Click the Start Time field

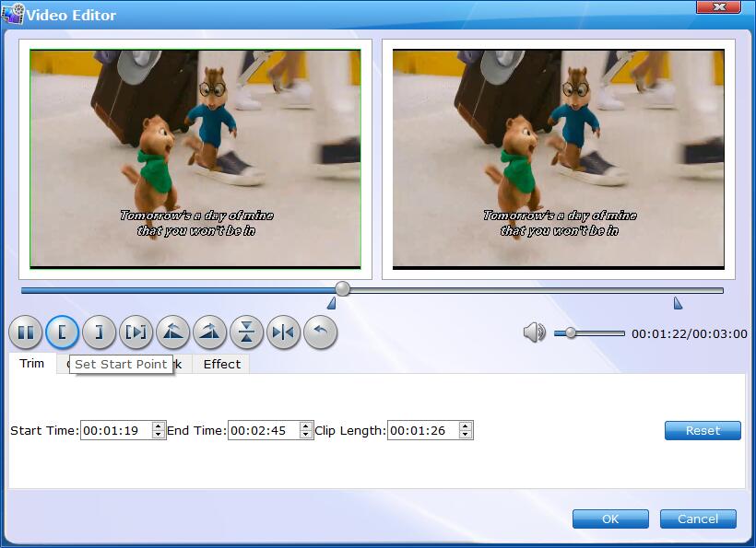pos(116,430)
